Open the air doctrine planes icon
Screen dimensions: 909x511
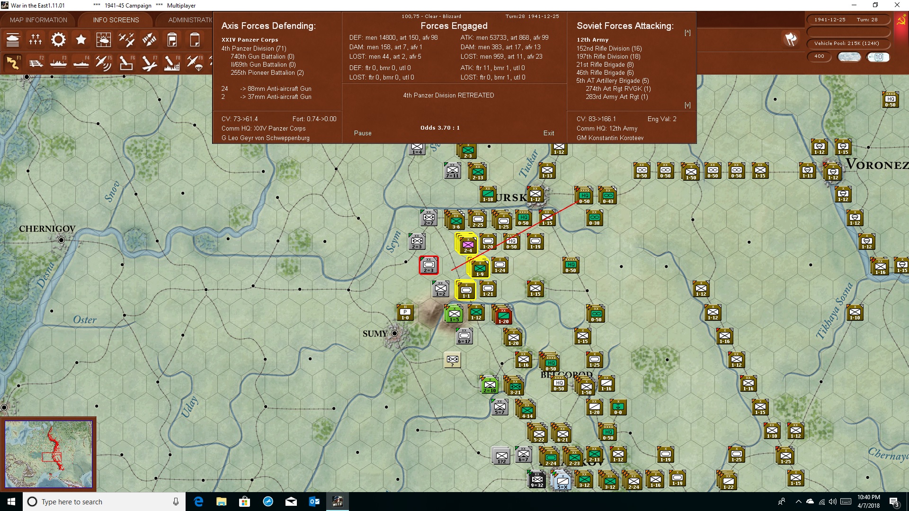click(126, 40)
